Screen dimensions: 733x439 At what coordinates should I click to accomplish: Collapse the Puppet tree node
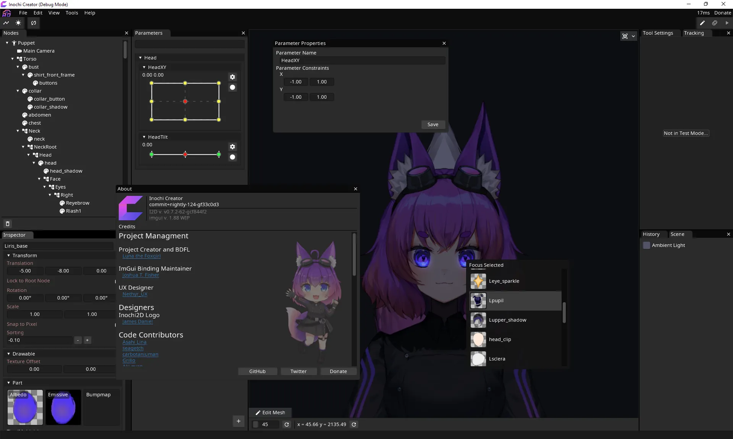[x=7, y=43]
